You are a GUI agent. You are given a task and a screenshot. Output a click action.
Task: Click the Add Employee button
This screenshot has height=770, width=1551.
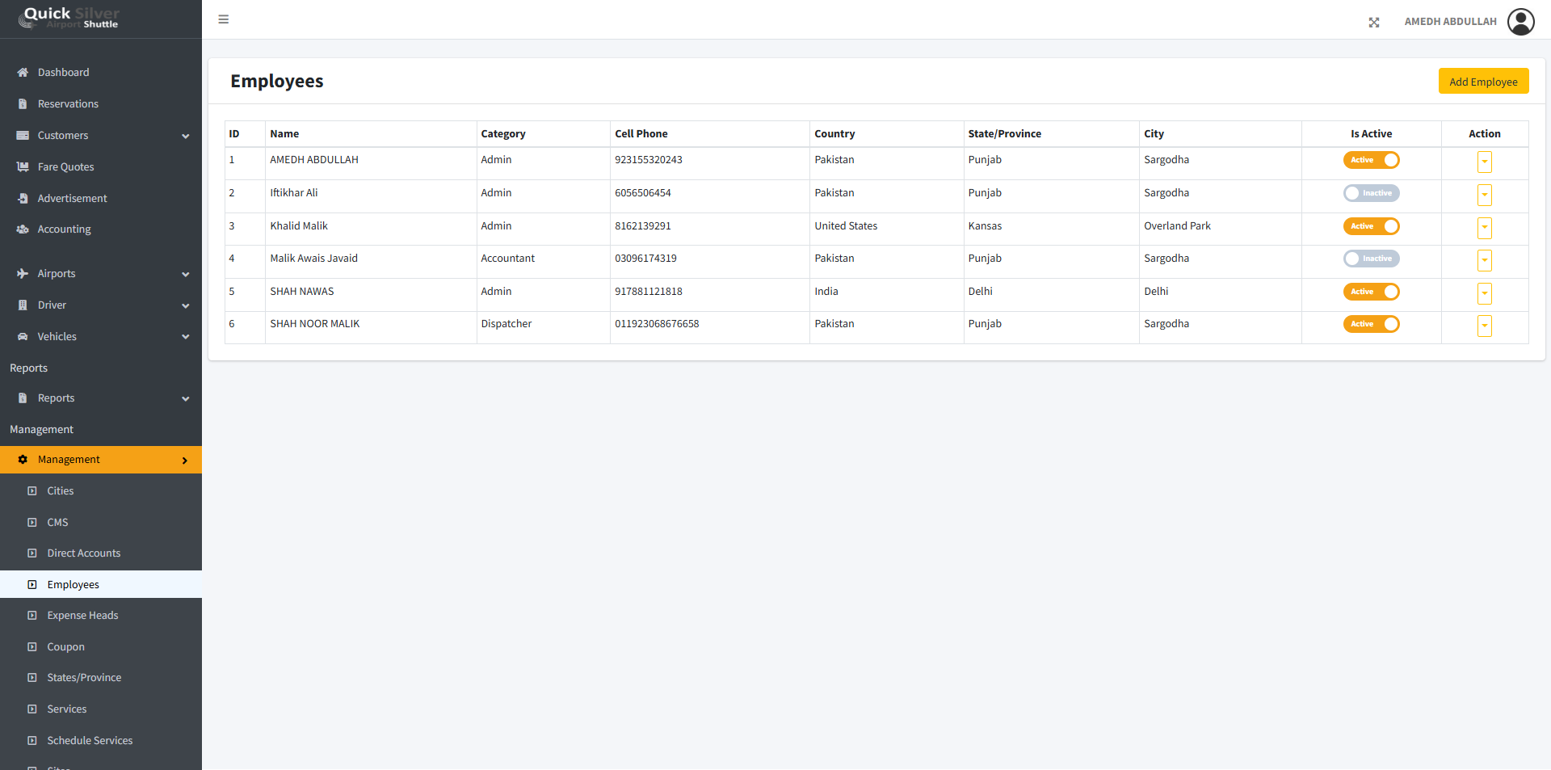click(1482, 82)
